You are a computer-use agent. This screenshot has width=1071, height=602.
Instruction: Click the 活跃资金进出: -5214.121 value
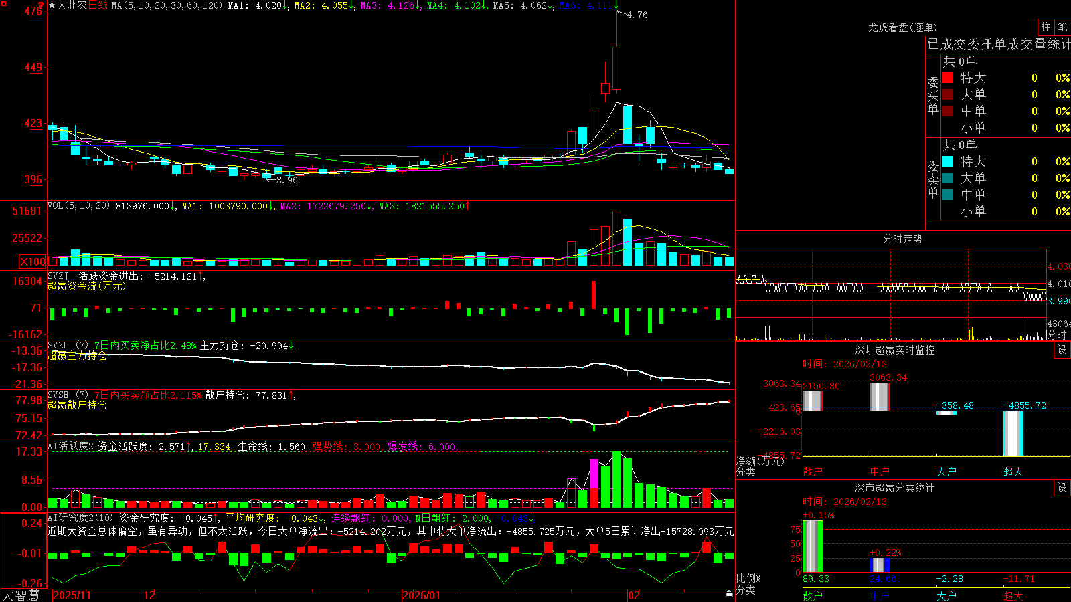click(141, 276)
